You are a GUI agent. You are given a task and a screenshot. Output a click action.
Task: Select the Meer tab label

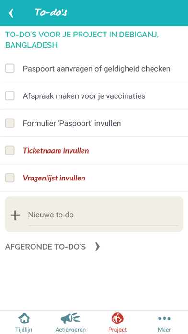tap(164, 330)
